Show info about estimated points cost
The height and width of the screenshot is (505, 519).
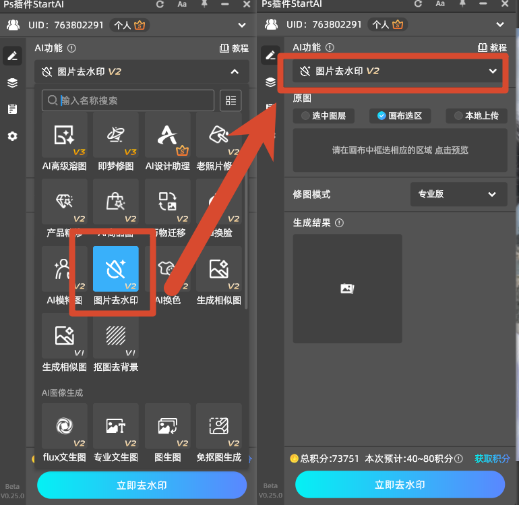[x=458, y=458]
